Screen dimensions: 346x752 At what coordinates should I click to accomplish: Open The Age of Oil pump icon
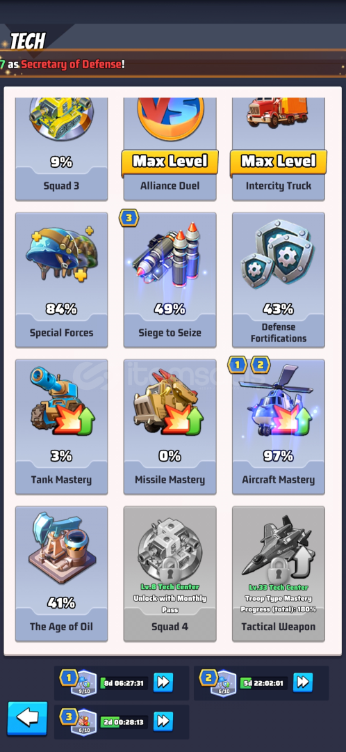(61, 548)
